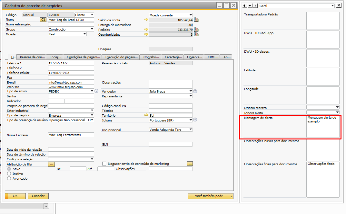Check Bloquear envio de conteúdo de marketing

(104, 164)
